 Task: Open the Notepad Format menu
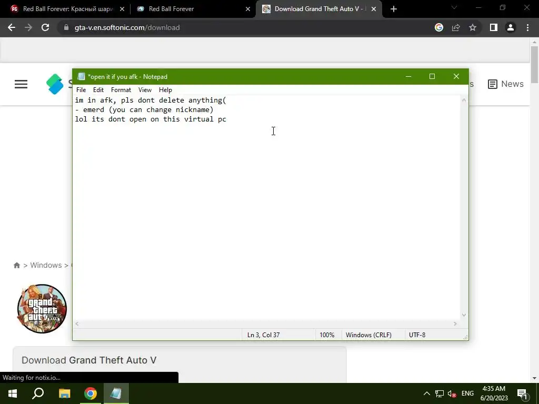click(x=121, y=89)
